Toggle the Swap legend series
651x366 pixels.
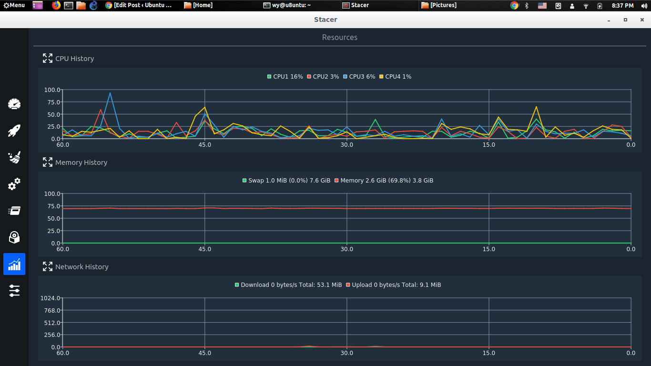coord(286,181)
